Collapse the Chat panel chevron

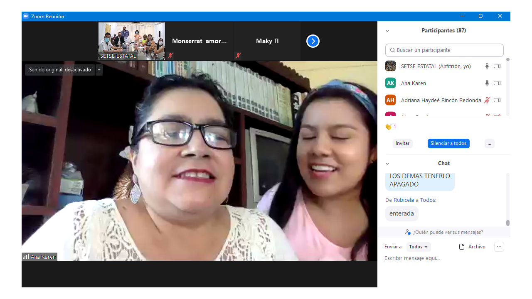click(387, 164)
